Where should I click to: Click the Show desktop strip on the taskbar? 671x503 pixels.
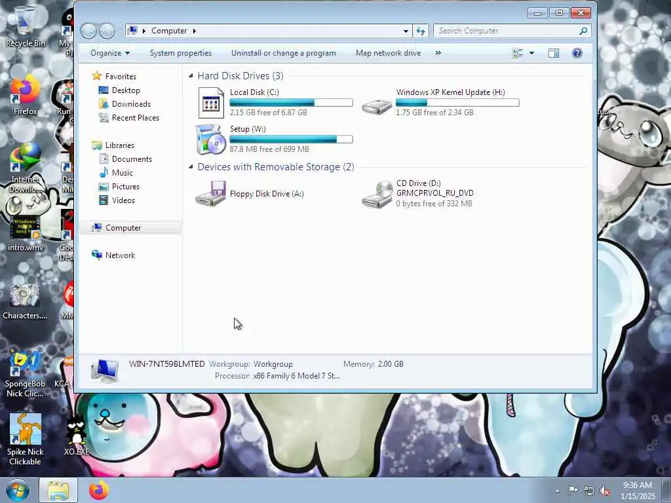point(666,490)
